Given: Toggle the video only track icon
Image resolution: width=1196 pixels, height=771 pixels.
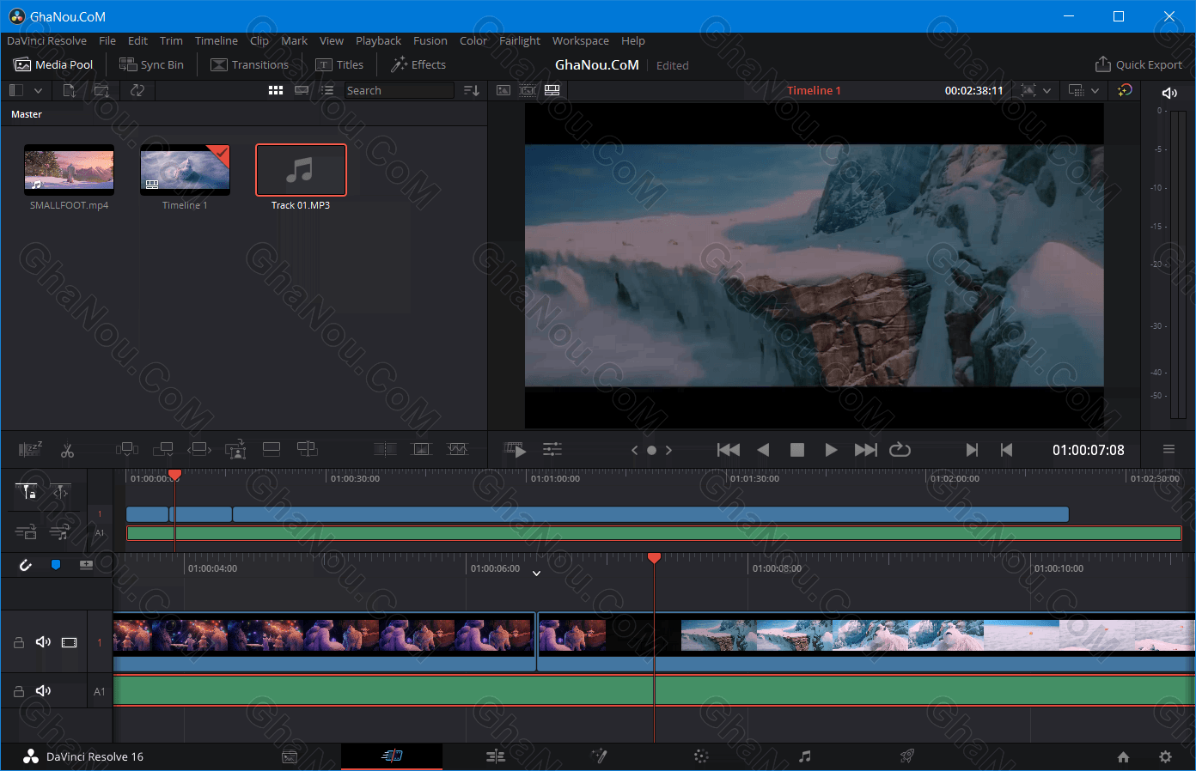Looking at the screenshot, I should pos(26,532).
